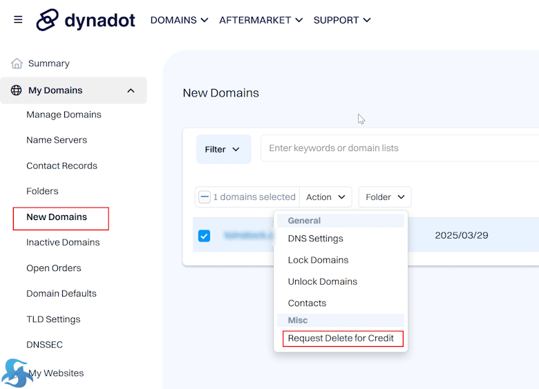Expand the AFTERMARKET top menu
The image size is (539, 389).
click(x=261, y=20)
